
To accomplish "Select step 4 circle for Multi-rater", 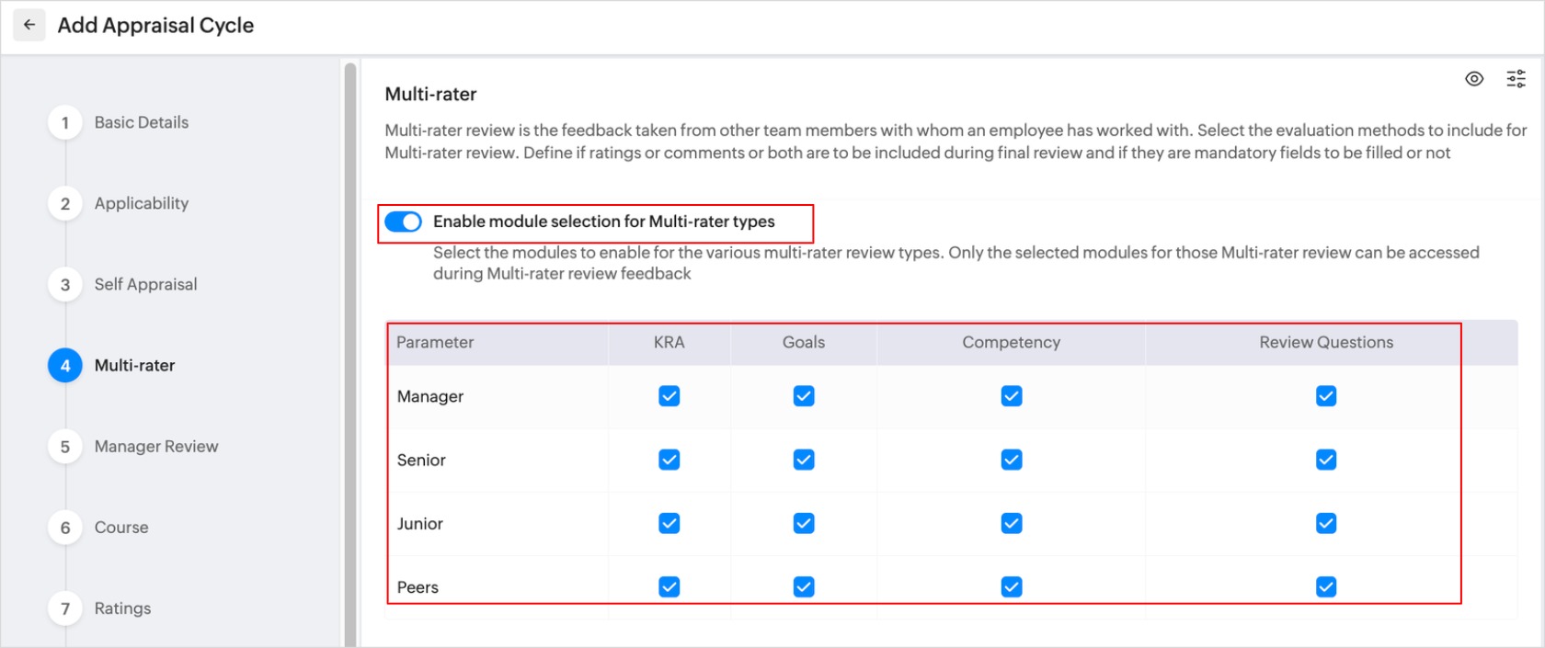I will [x=65, y=365].
